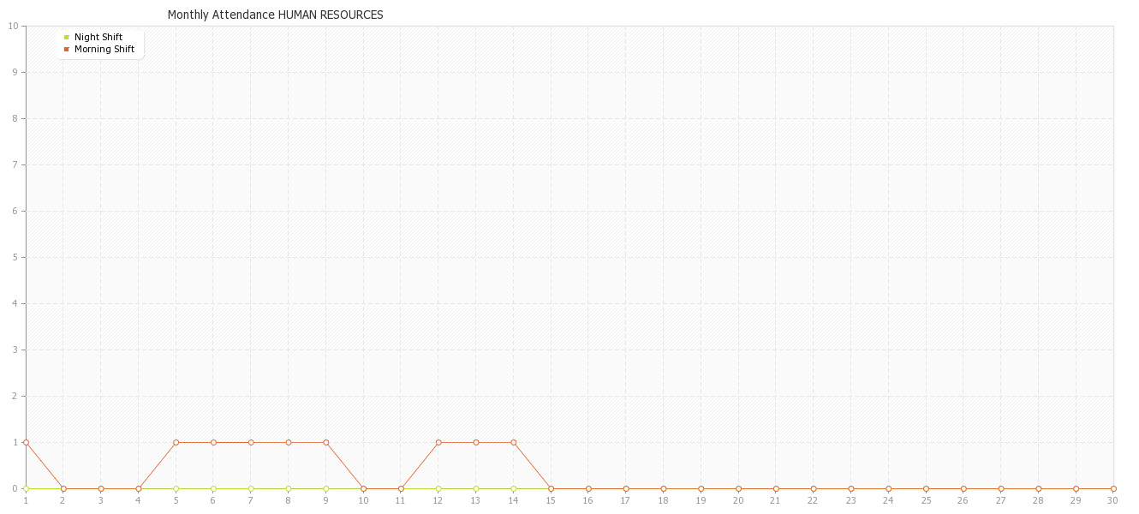The height and width of the screenshot is (514, 1139).
Task: Select Morning Shift point on day 12
Action: click(x=438, y=442)
